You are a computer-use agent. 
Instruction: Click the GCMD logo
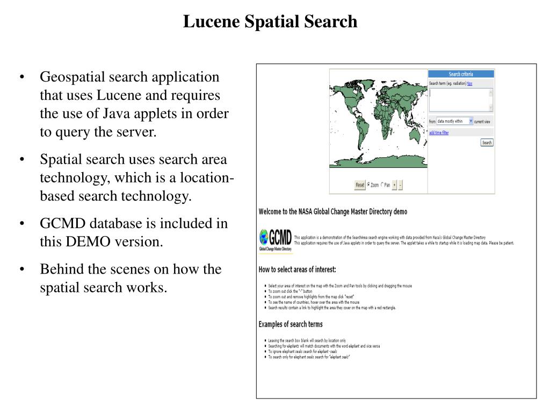[x=276, y=240]
